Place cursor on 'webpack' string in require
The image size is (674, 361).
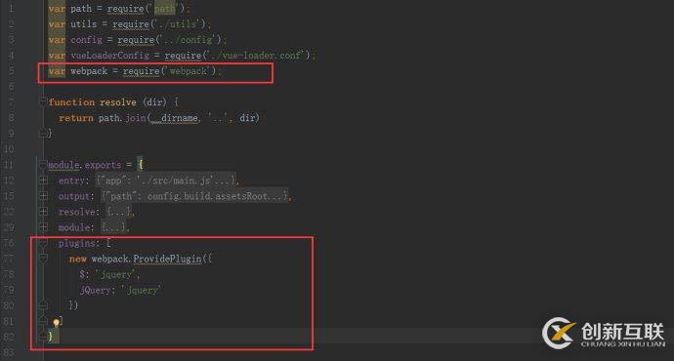click(189, 71)
